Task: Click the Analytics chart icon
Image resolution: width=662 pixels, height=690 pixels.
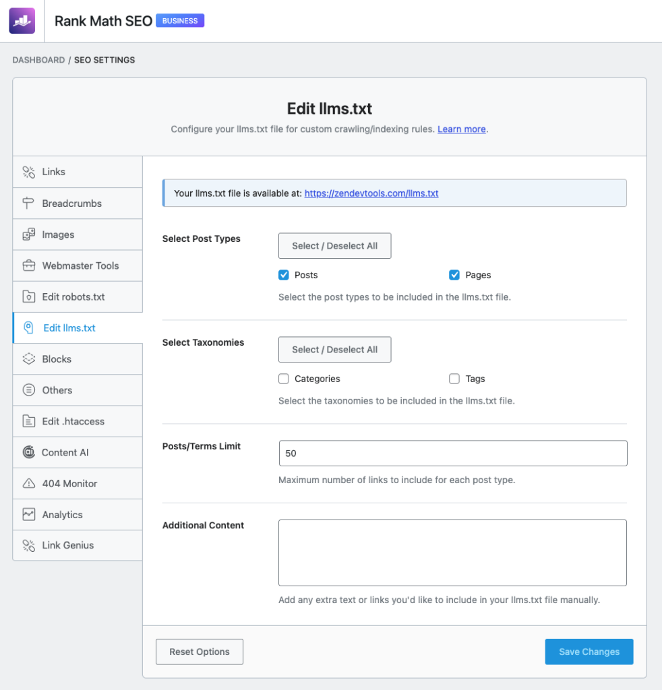Action: pyautogui.click(x=28, y=514)
